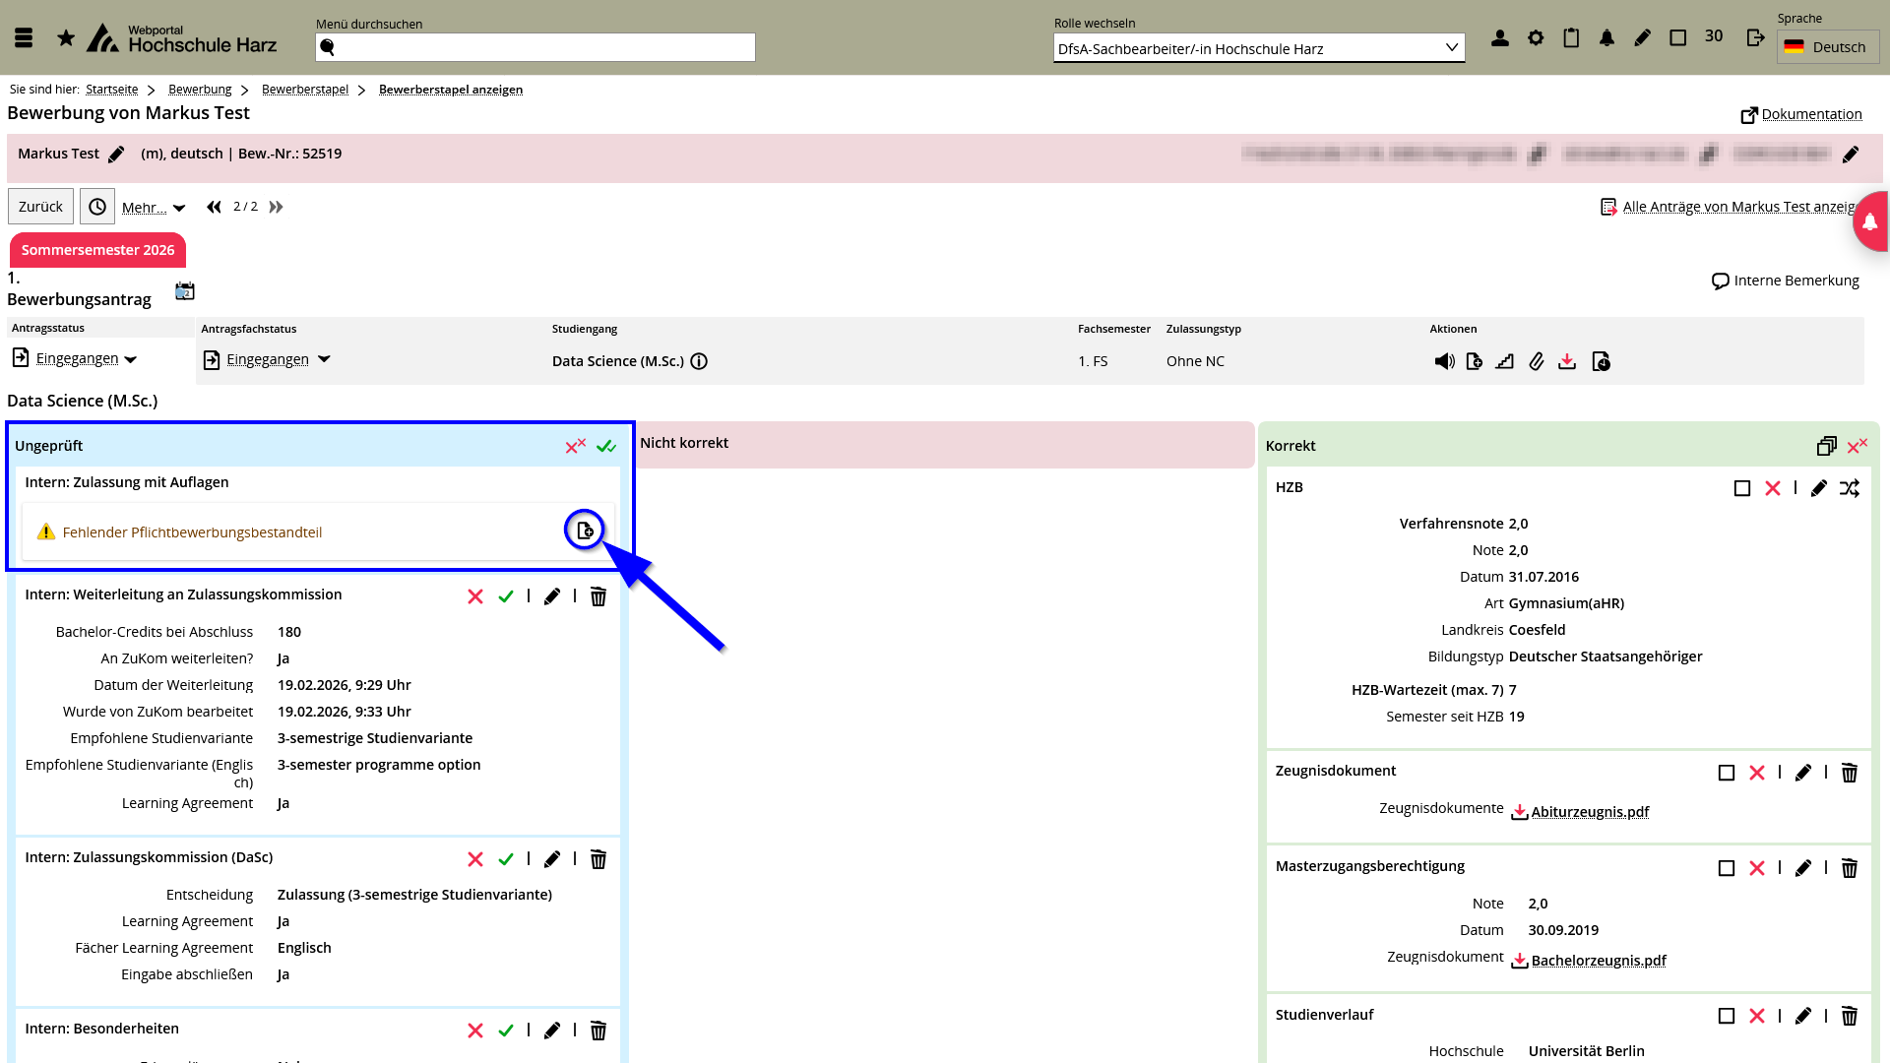Screen dimensions: 1890x1063
Task: Open the Rolle wechseln dropdown
Action: pyautogui.click(x=1258, y=48)
